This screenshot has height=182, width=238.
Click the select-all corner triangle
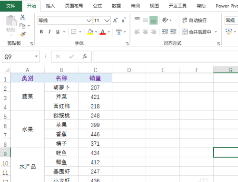tap(7, 70)
